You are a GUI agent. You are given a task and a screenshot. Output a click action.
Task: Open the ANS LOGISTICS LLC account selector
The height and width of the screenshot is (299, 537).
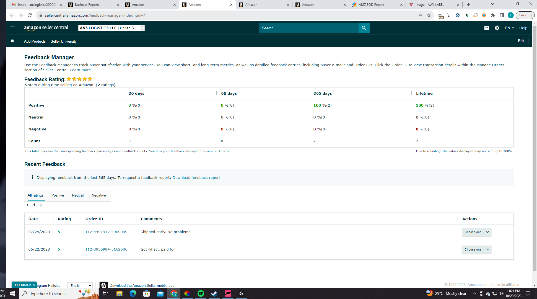tap(111, 28)
